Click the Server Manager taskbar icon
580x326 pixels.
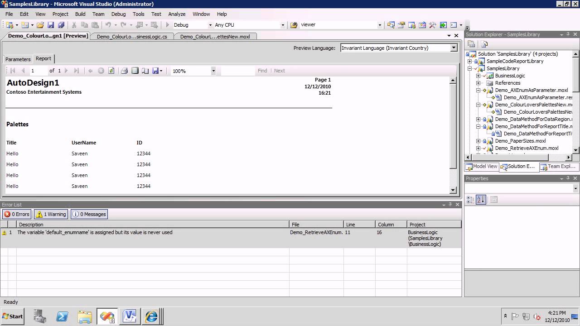click(x=40, y=316)
